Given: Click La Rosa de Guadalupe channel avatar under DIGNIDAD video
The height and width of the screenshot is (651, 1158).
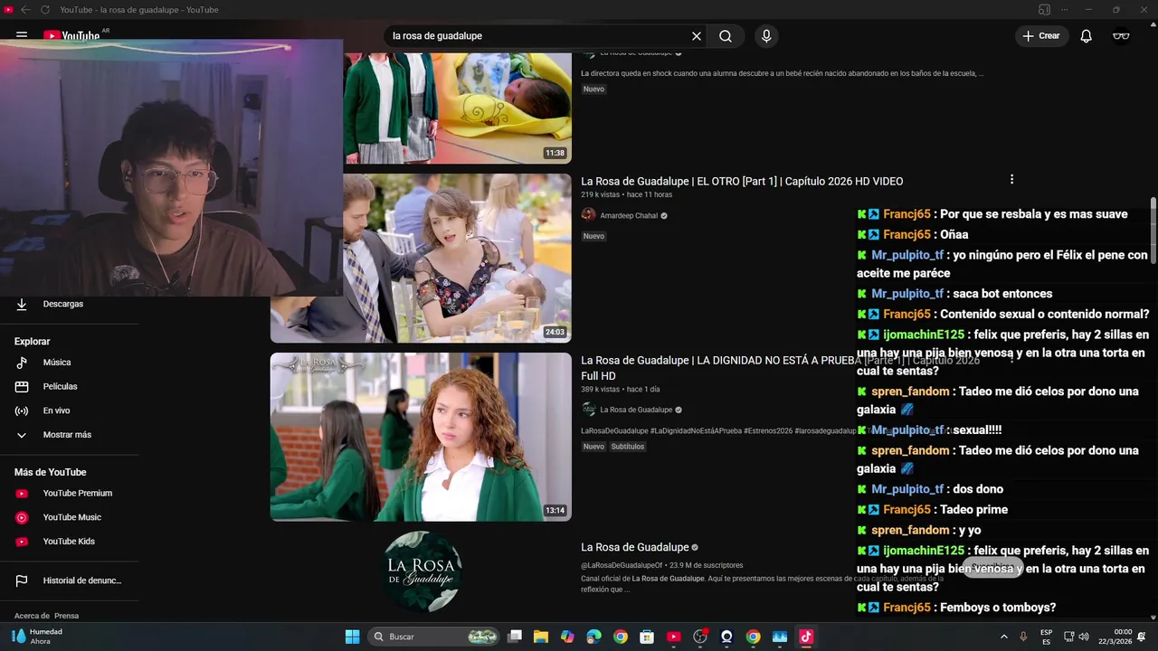Looking at the screenshot, I should tap(589, 410).
